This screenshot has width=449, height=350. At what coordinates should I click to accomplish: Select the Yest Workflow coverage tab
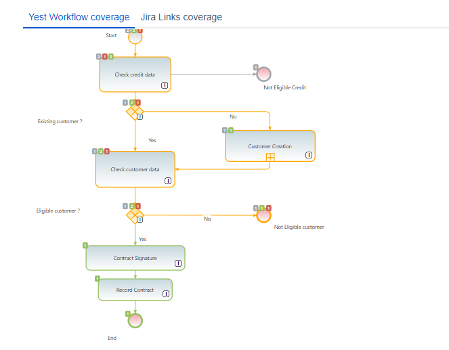pyautogui.click(x=79, y=17)
